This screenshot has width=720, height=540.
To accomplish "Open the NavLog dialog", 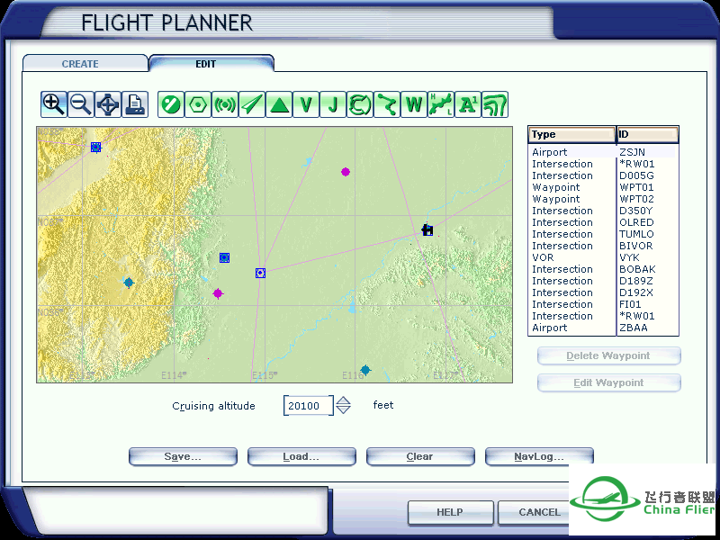I will click(539, 456).
